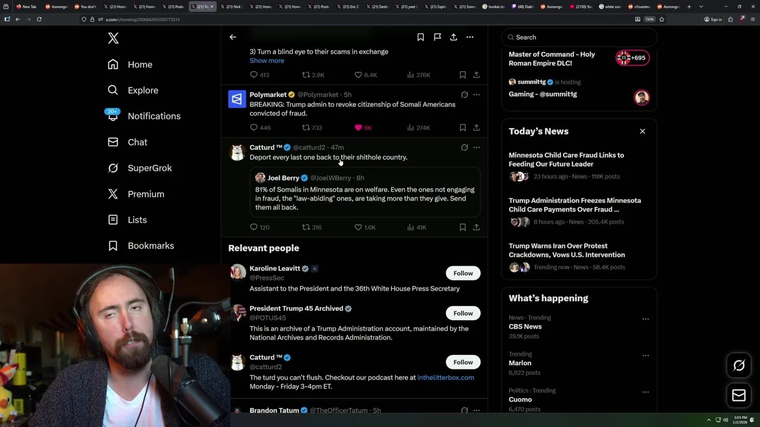The width and height of the screenshot is (760, 427).
Task: Click Show more on the top post
Action: (267, 60)
